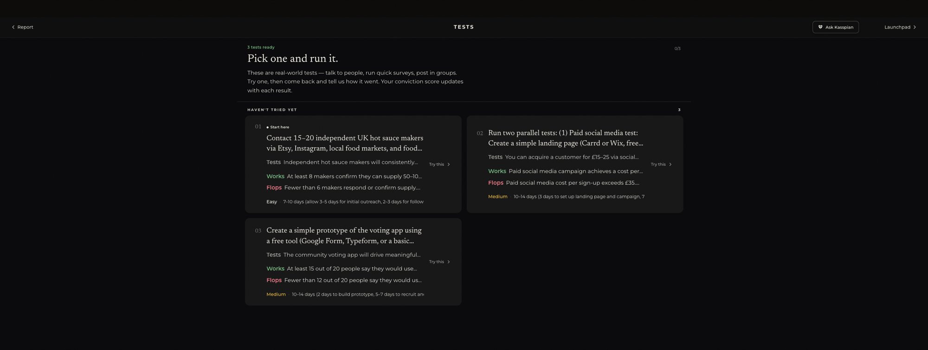The width and height of the screenshot is (928, 350).
Task: Try the voting app prototype test
Action: (x=439, y=262)
